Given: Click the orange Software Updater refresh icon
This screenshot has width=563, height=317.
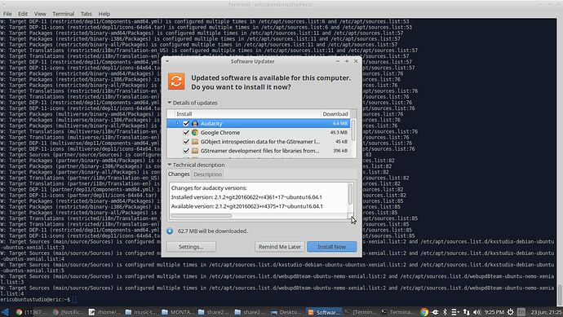Looking at the screenshot, I should point(176,81).
